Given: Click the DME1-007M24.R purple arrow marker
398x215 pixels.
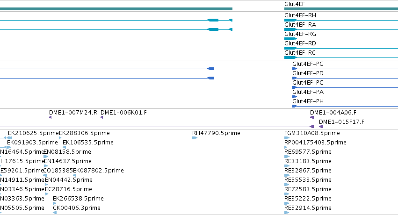Looking at the screenshot, I should coord(50,117).
